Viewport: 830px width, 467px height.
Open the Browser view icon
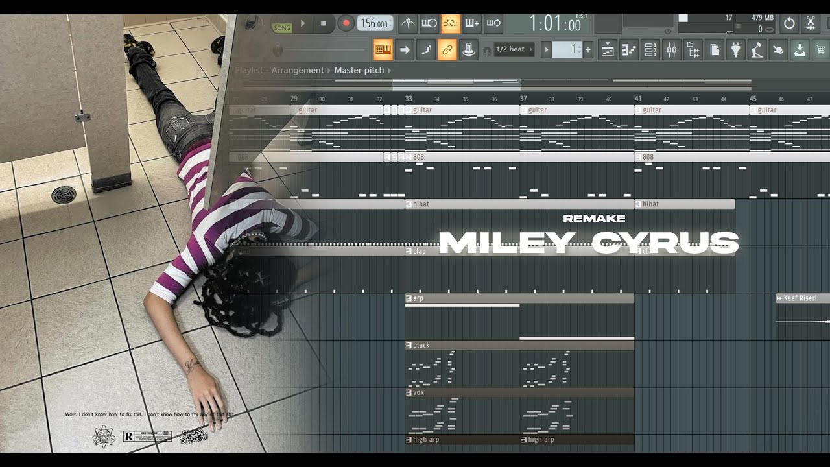(x=693, y=50)
